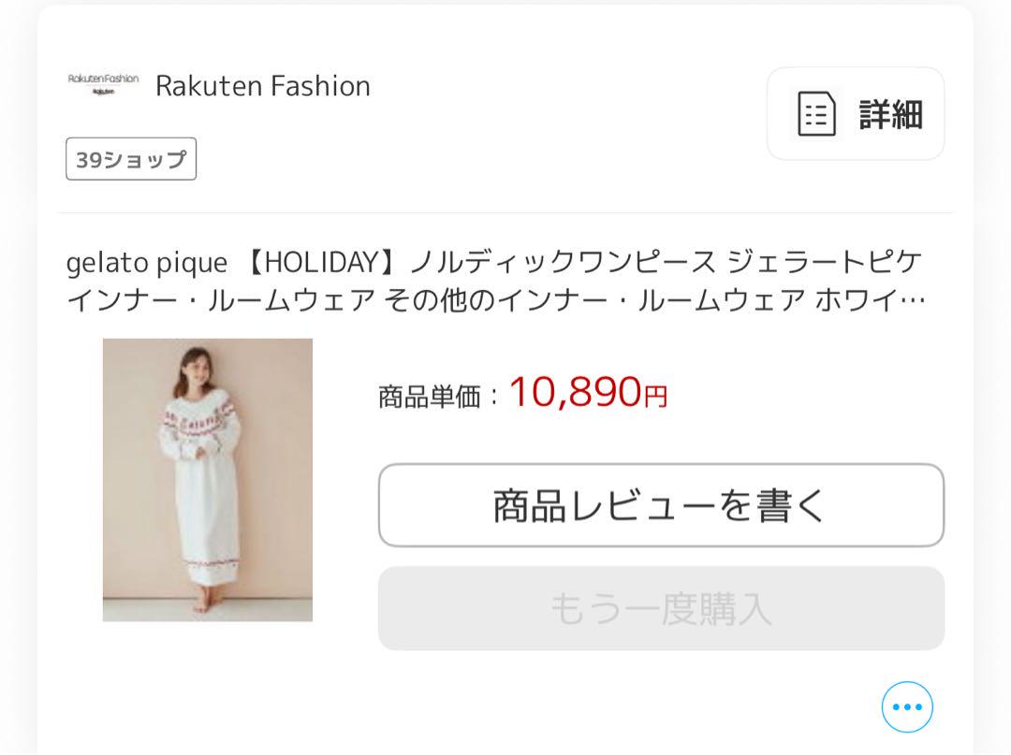This screenshot has width=1011, height=755.
Task: Click the red pattern hem of the dress photo
Action: 212,564
